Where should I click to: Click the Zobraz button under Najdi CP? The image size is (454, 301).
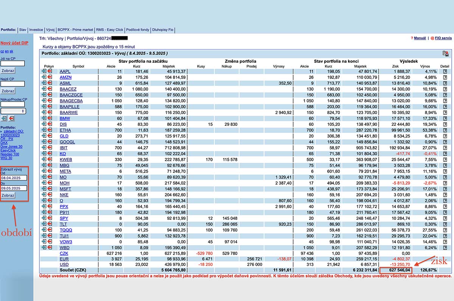click(x=8, y=91)
